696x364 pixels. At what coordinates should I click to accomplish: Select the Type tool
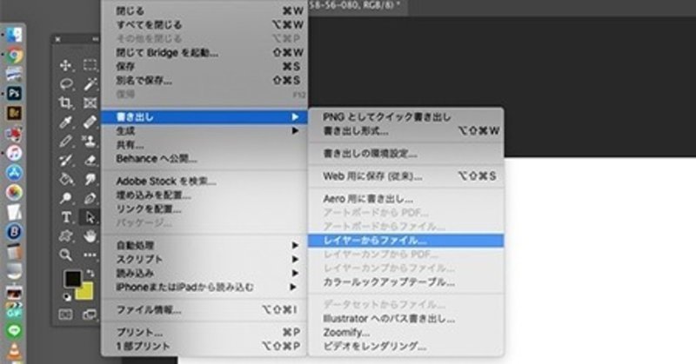click(66, 217)
